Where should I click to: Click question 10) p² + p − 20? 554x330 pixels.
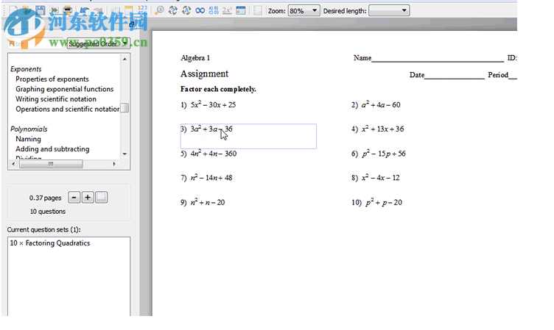[376, 202]
